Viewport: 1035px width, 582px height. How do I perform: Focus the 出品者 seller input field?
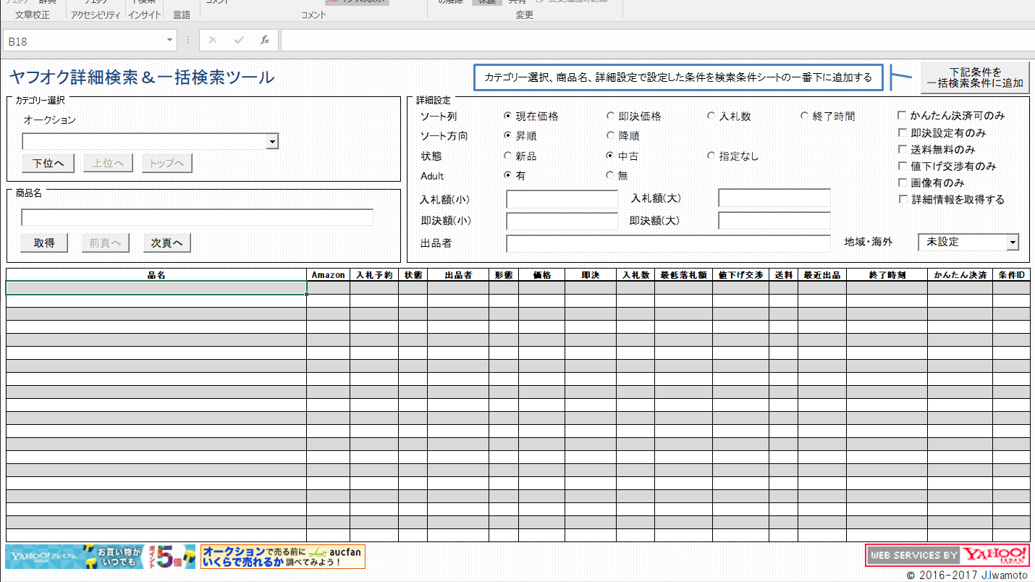[x=669, y=244]
